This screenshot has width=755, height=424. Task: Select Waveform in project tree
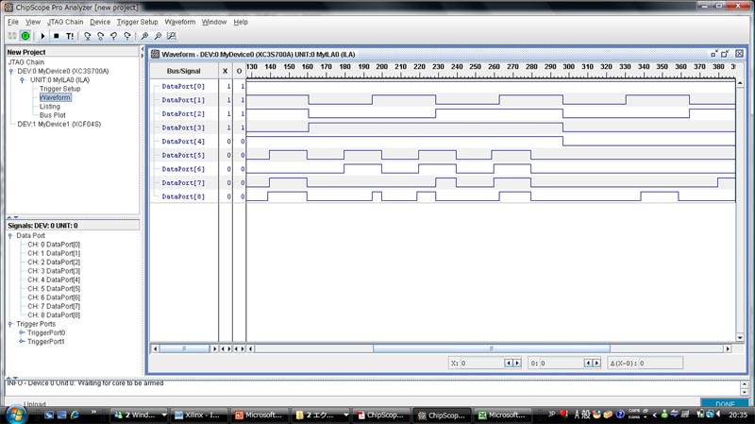(x=55, y=97)
